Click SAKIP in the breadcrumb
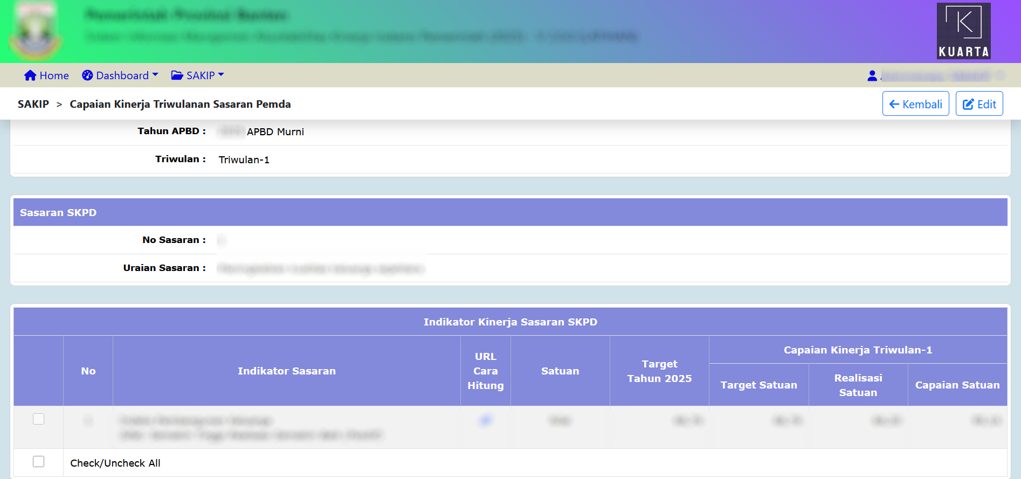Screen dimensions: 1021x479 (33, 104)
